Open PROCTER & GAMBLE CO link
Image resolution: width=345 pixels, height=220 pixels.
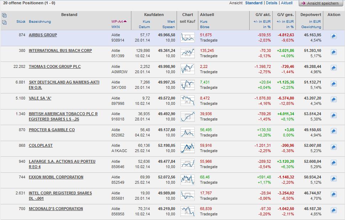(52, 130)
